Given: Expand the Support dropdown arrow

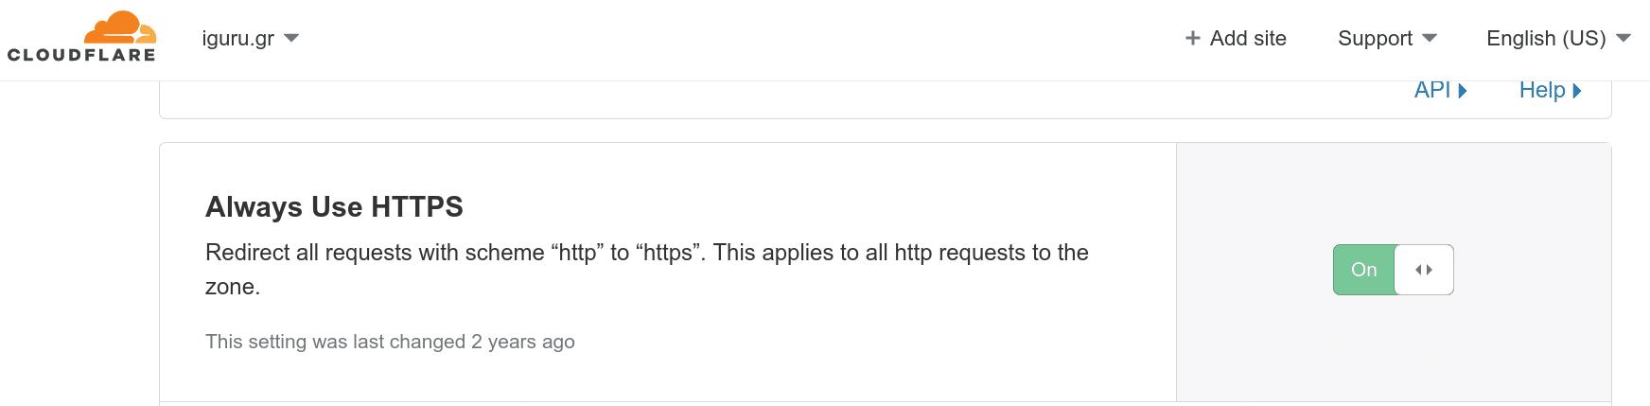Looking at the screenshot, I should pyautogui.click(x=1430, y=38).
